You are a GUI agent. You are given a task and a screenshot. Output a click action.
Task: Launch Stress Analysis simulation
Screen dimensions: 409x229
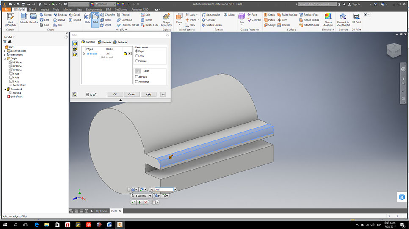coord(328,19)
